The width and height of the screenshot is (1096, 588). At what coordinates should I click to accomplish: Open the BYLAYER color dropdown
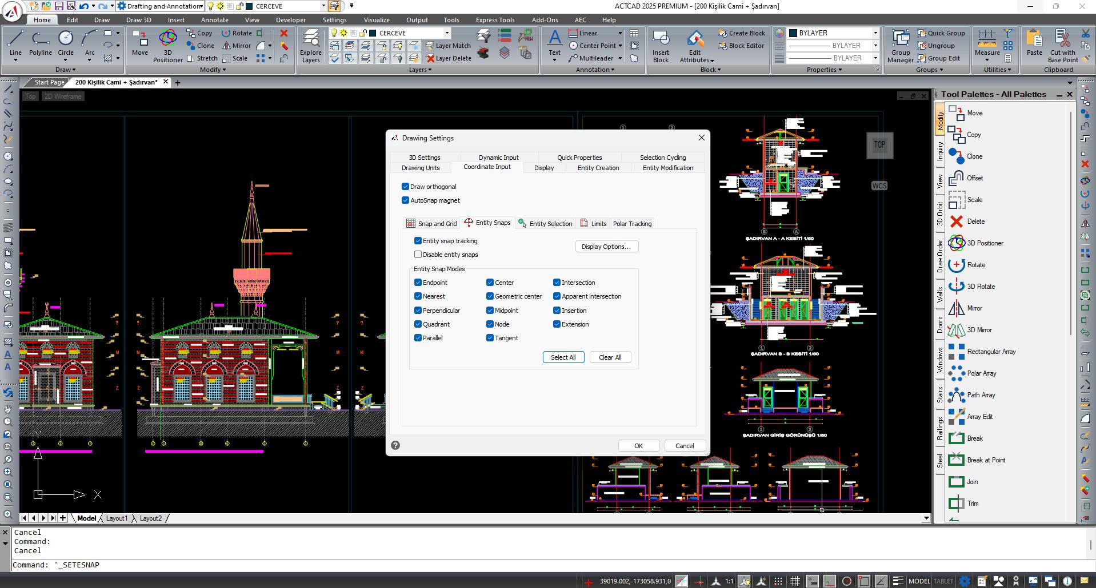pyautogui.click(x=875, y=33)
